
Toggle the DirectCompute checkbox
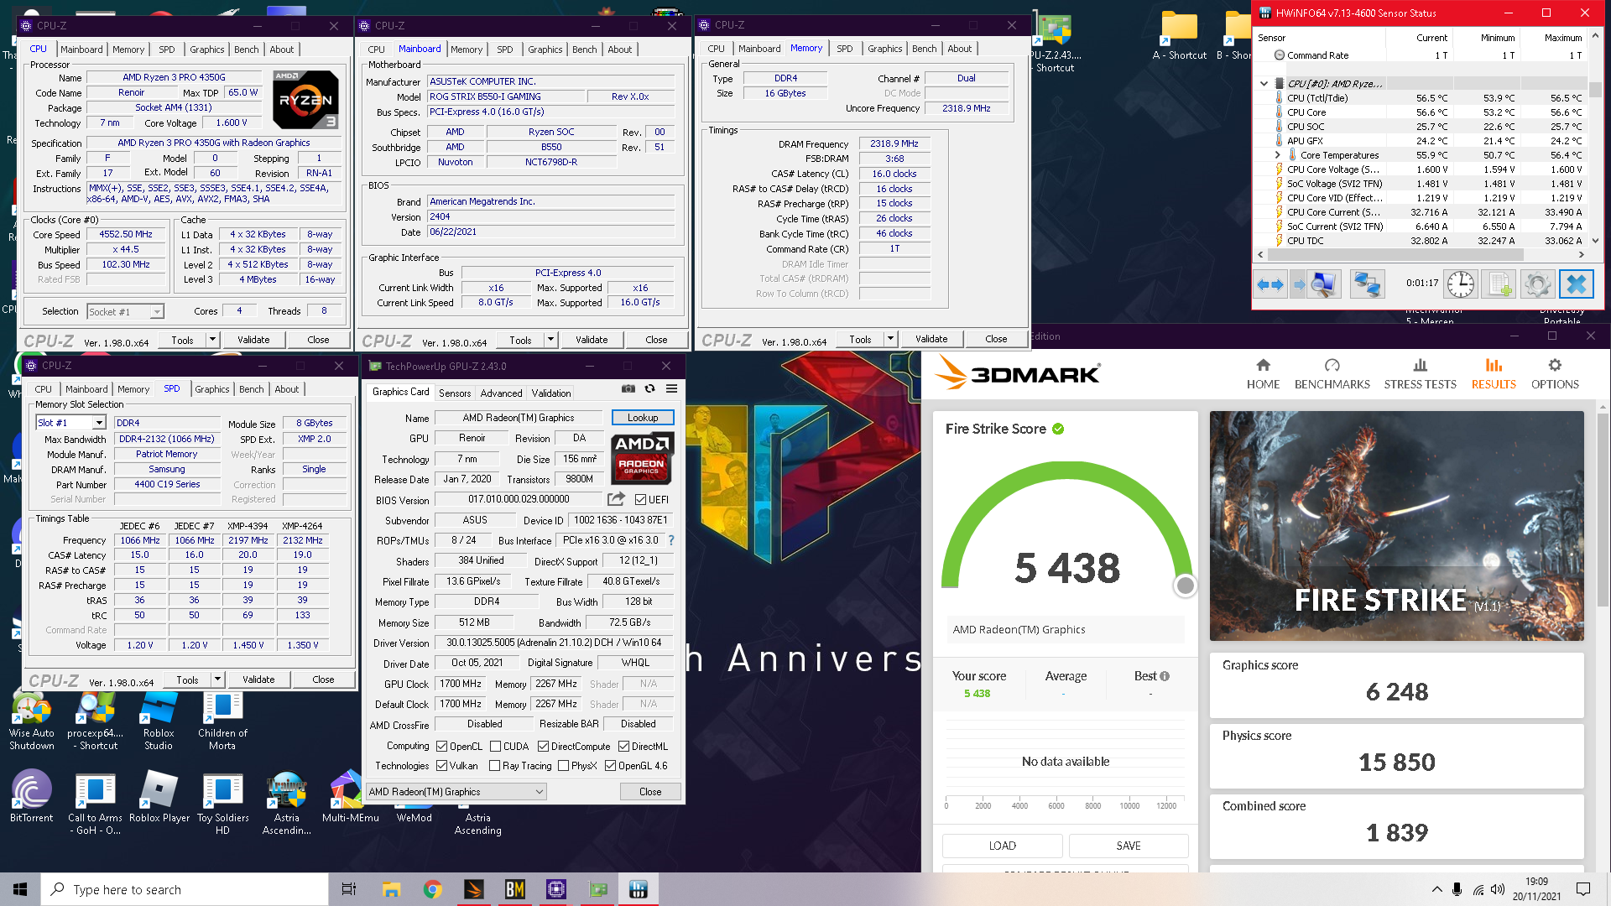543,747
